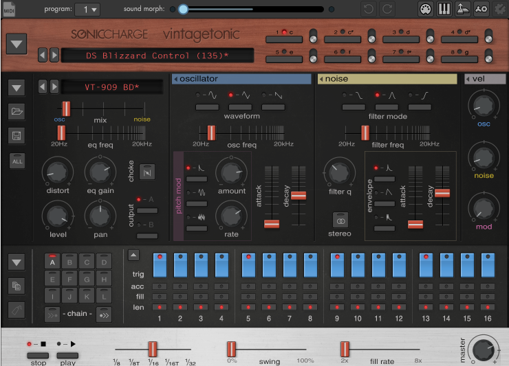Select exponential noise envelope mode button
The height and width of the screenshot is (366, 509).
pos(385,179)
